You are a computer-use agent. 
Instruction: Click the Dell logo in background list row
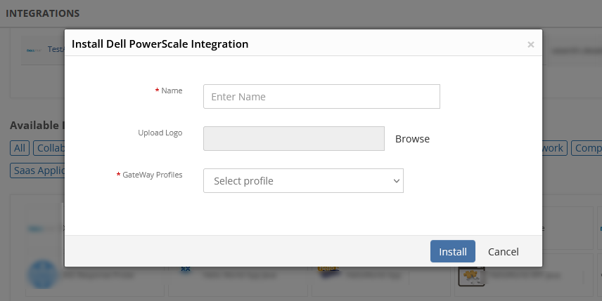click(x=34, y=51)
